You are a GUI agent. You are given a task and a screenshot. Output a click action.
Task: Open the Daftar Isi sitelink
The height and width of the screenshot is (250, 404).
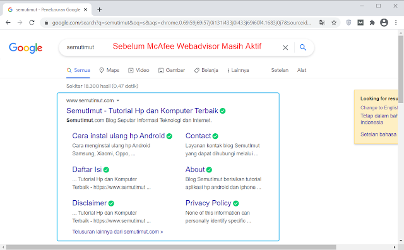[x=87, y=169]
